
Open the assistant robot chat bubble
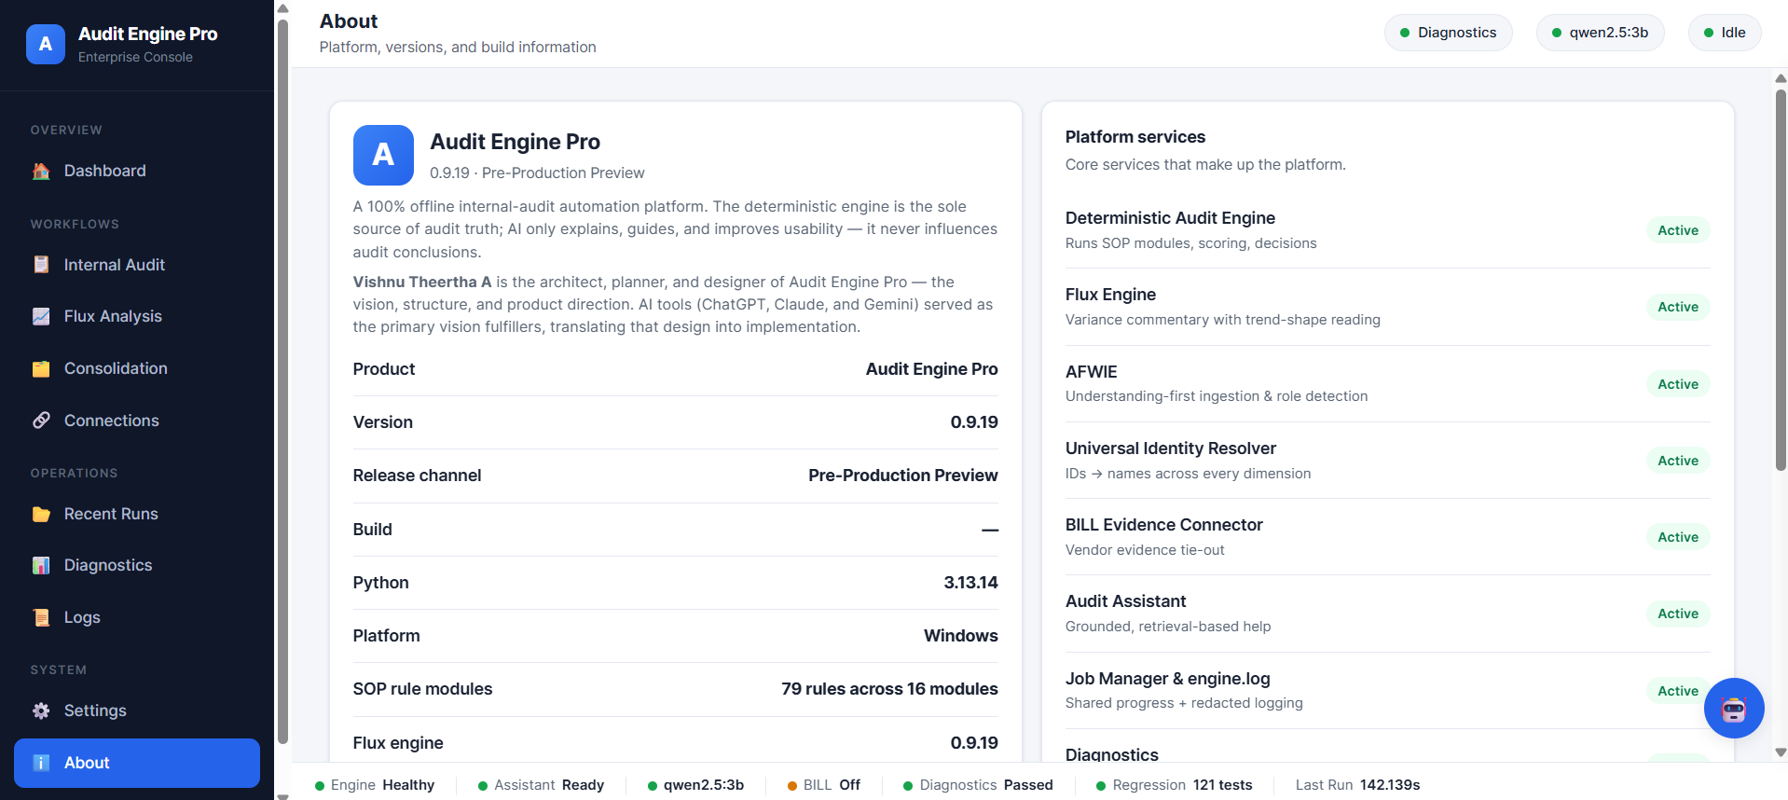click(1734, 709)
